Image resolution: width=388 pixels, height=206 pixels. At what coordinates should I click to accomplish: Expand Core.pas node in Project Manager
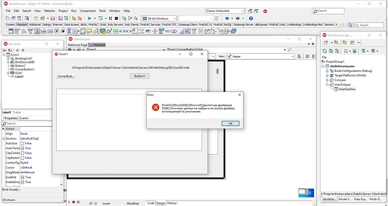[x=327, y=80]
